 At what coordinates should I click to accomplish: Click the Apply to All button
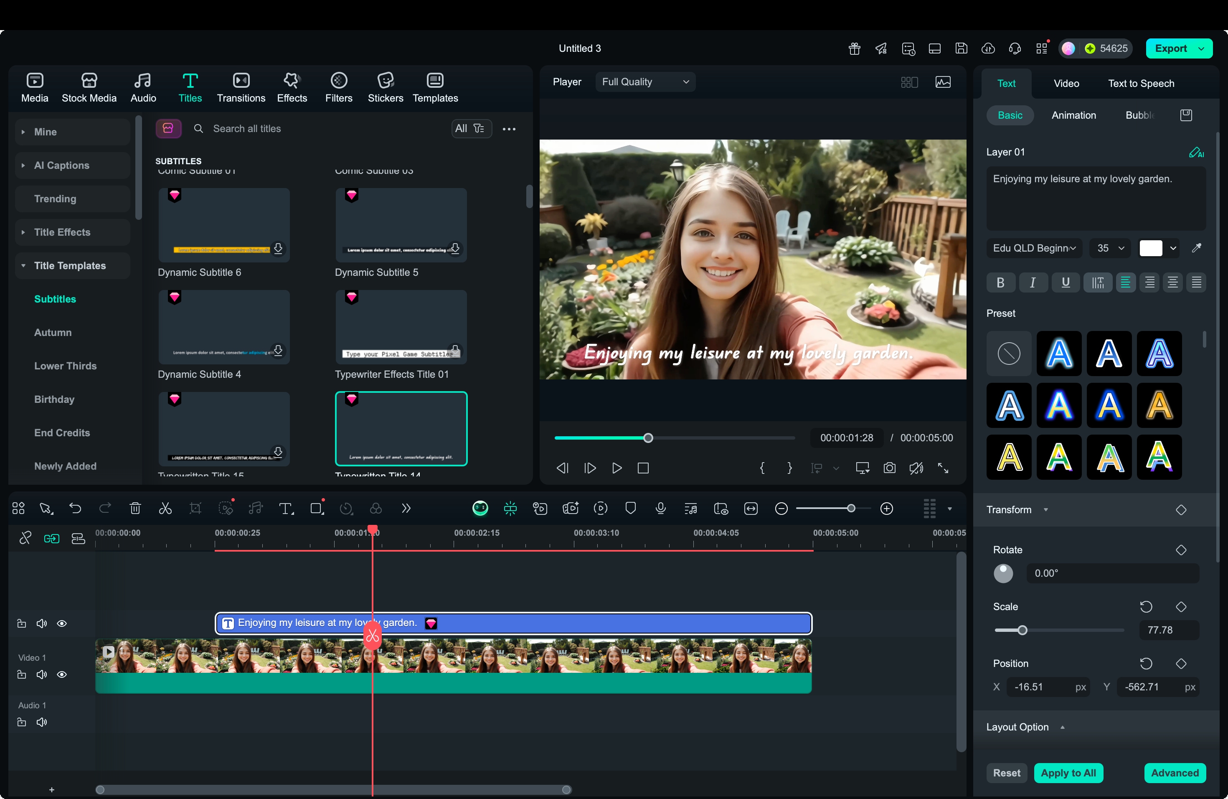1068,773
